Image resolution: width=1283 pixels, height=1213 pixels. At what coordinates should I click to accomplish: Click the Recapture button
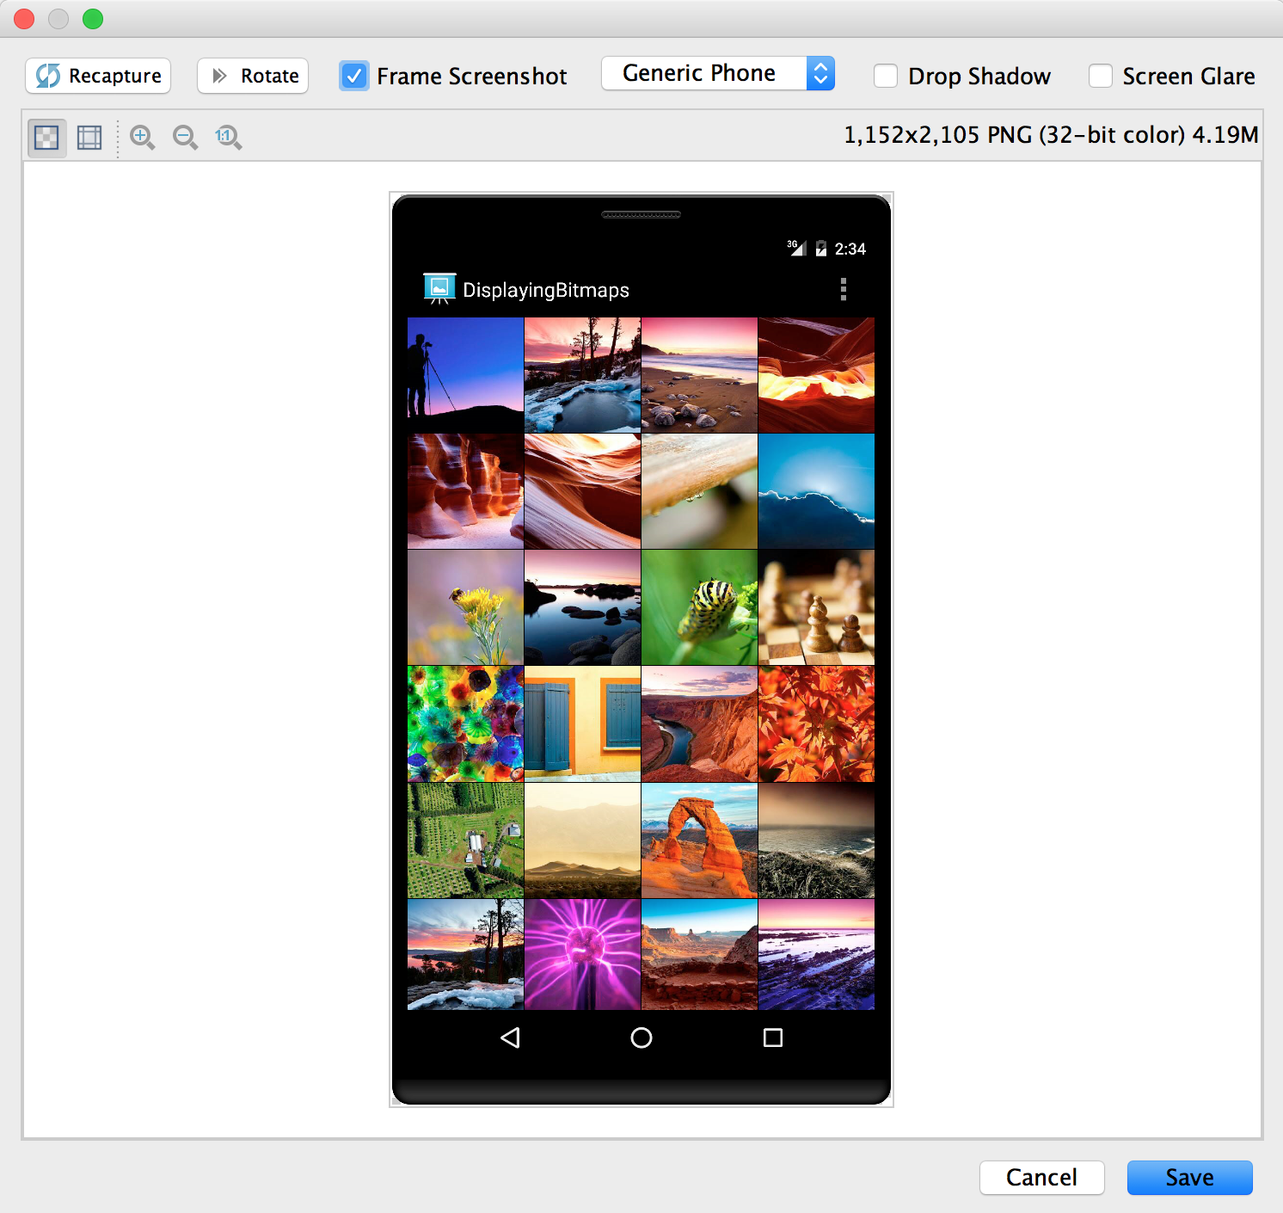point(98,76)
